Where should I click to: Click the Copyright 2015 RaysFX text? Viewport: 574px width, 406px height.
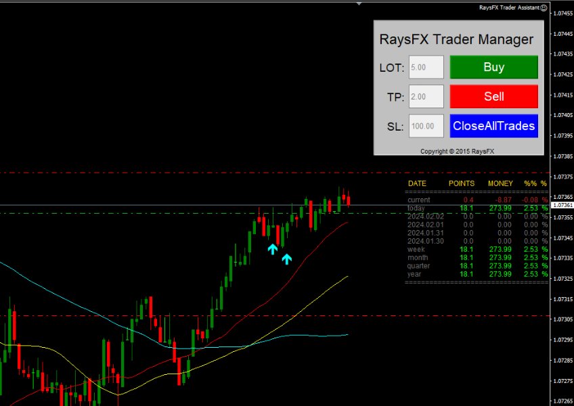[457, 151]
